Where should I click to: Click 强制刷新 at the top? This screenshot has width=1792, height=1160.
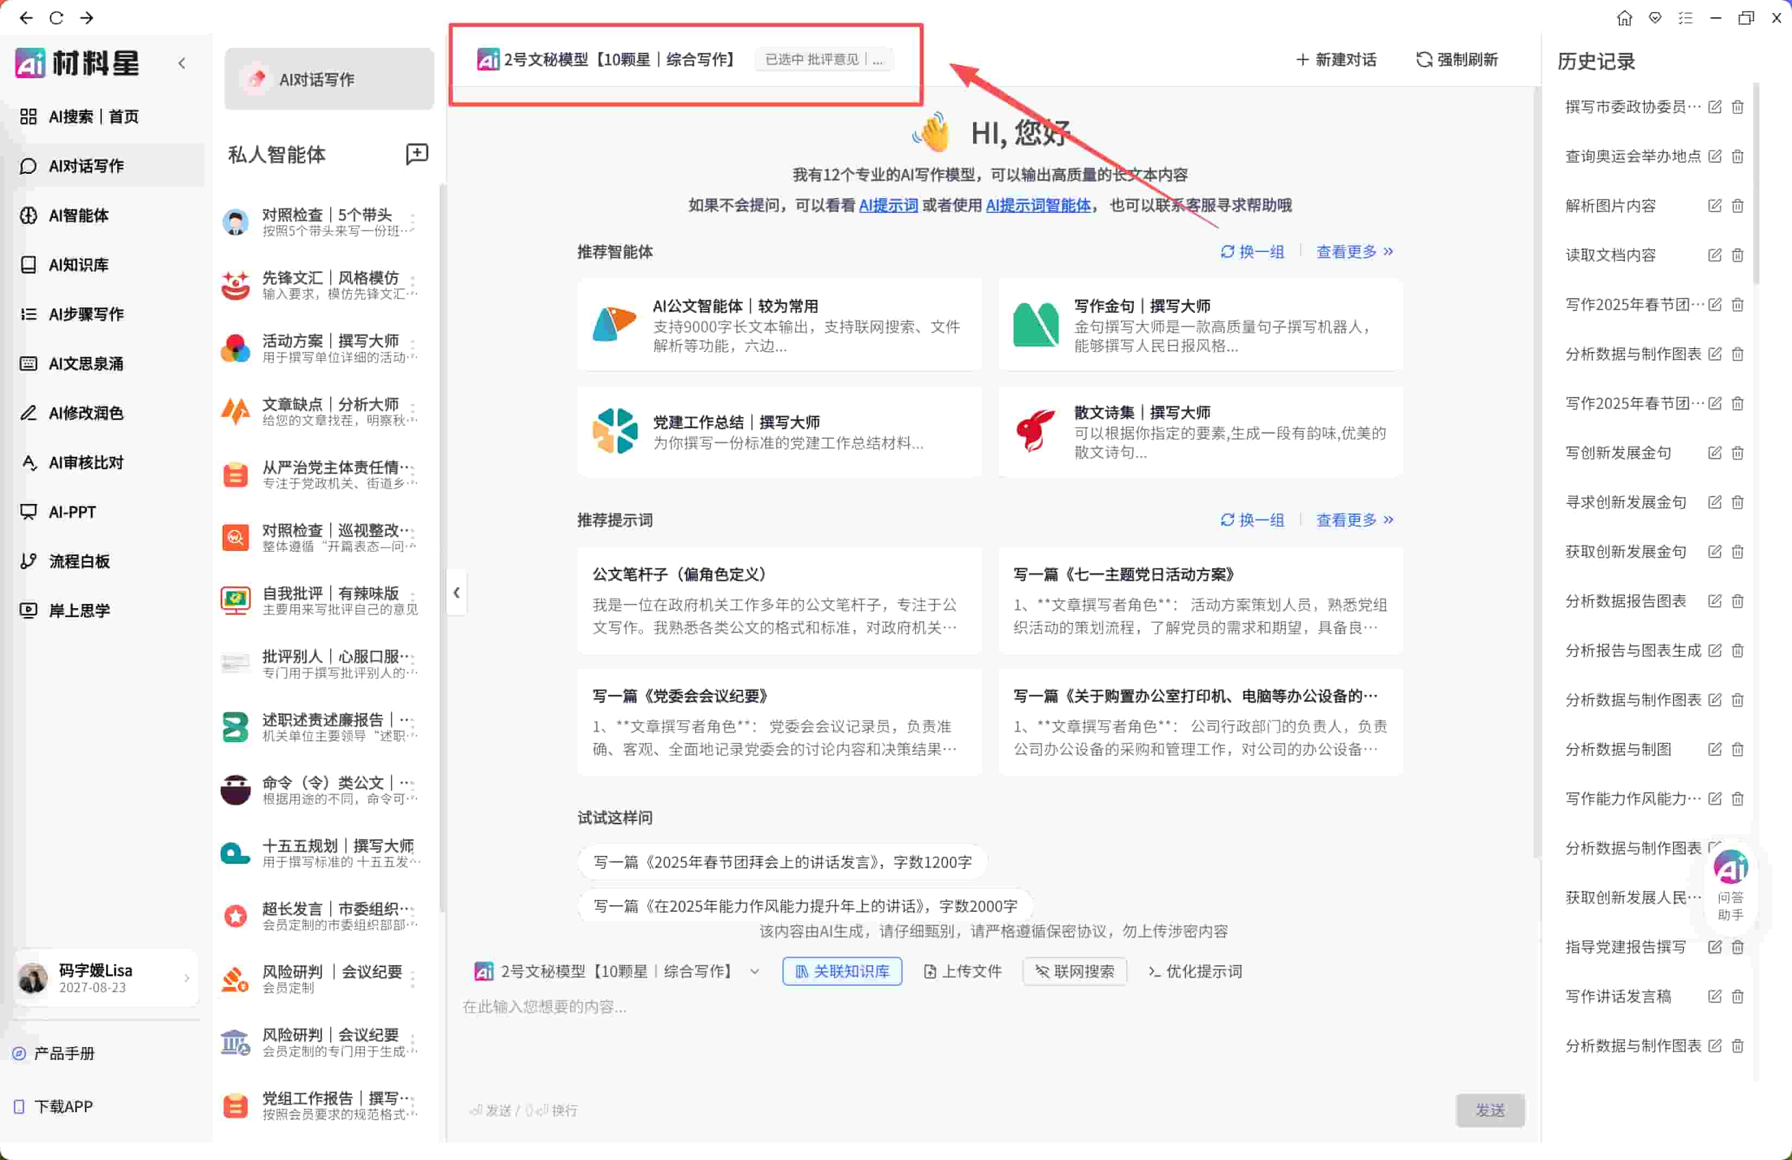click(x=1457, y=60)
